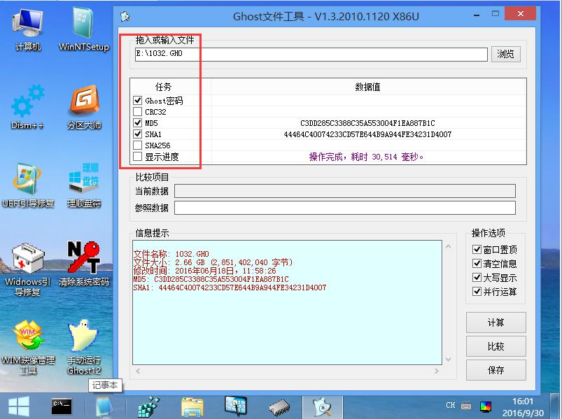Check the SHA256 task option
Screen dimensions: 562x419
pos(137,145)
